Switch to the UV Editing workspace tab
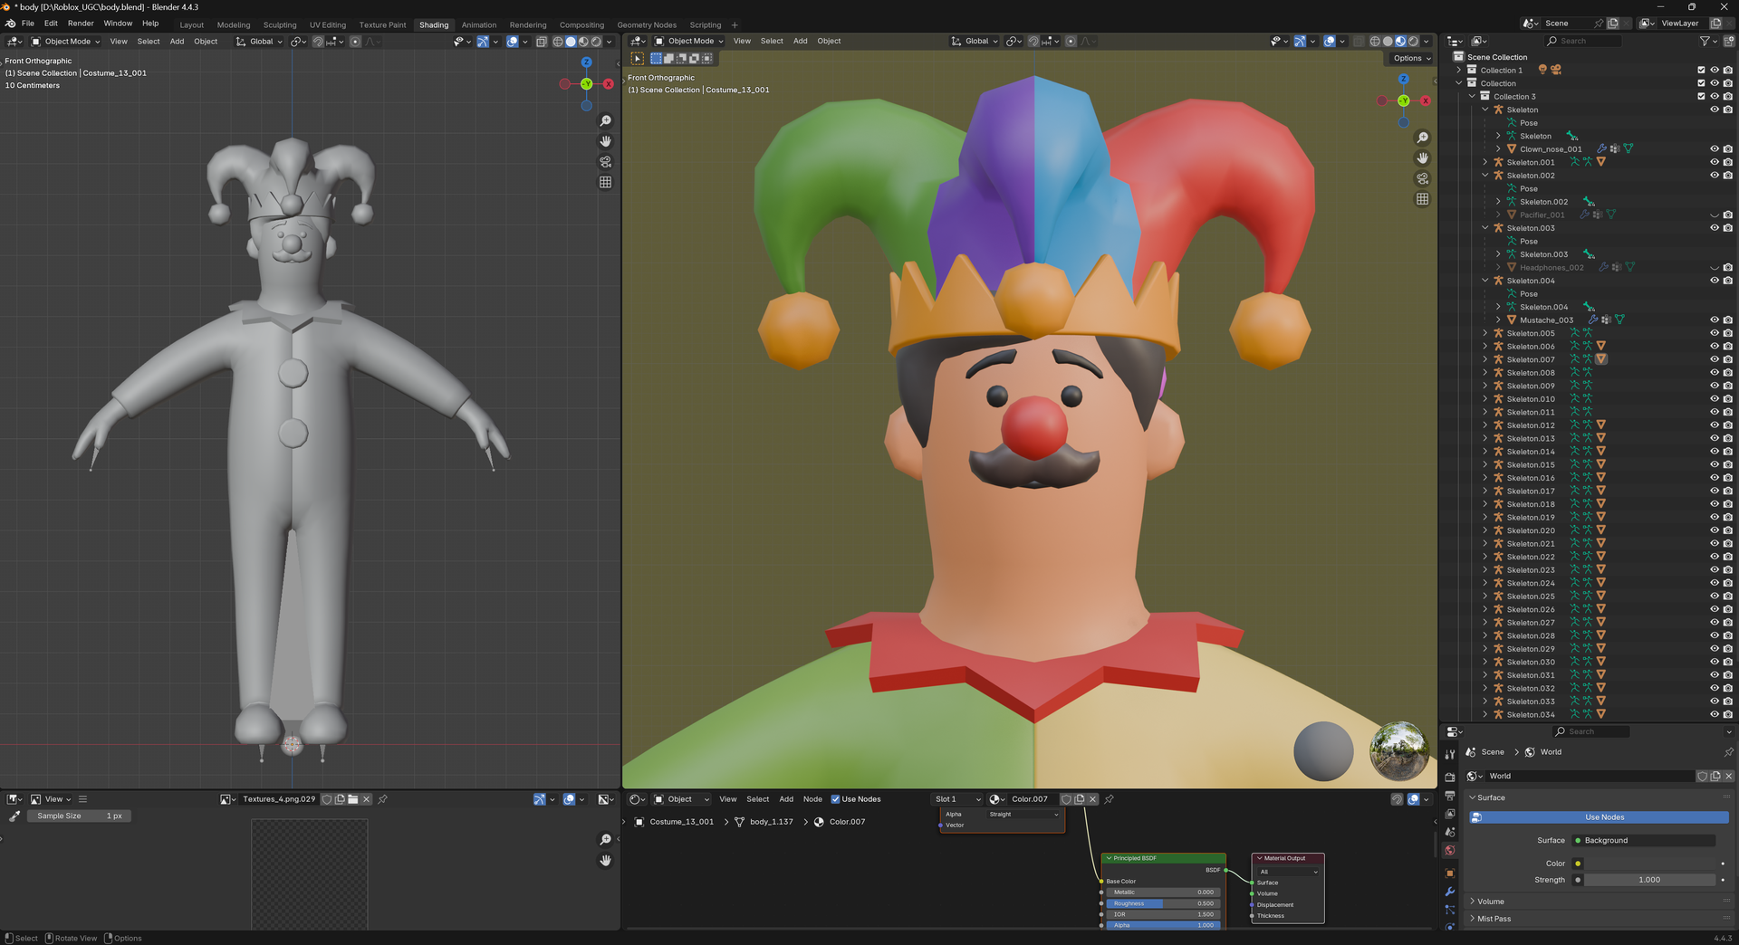This screenshot has width=1739, height=945. (x=328, y=24)
